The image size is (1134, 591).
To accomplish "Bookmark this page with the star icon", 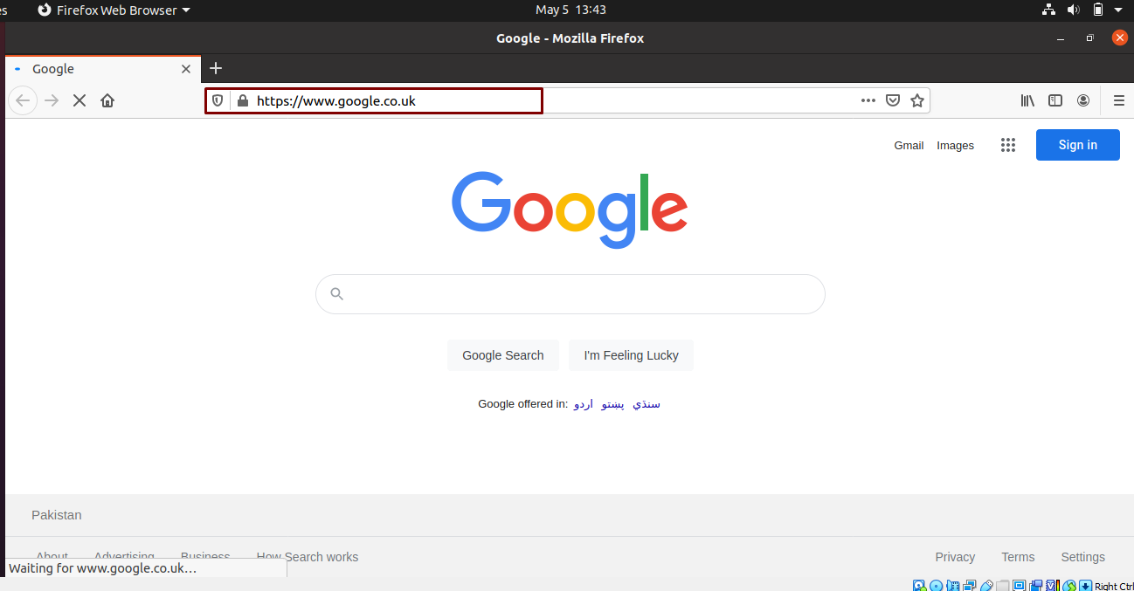I will pyautogui.click(x=917, y=100).
